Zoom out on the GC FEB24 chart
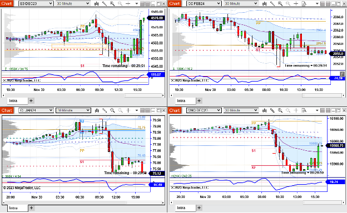 288,3
